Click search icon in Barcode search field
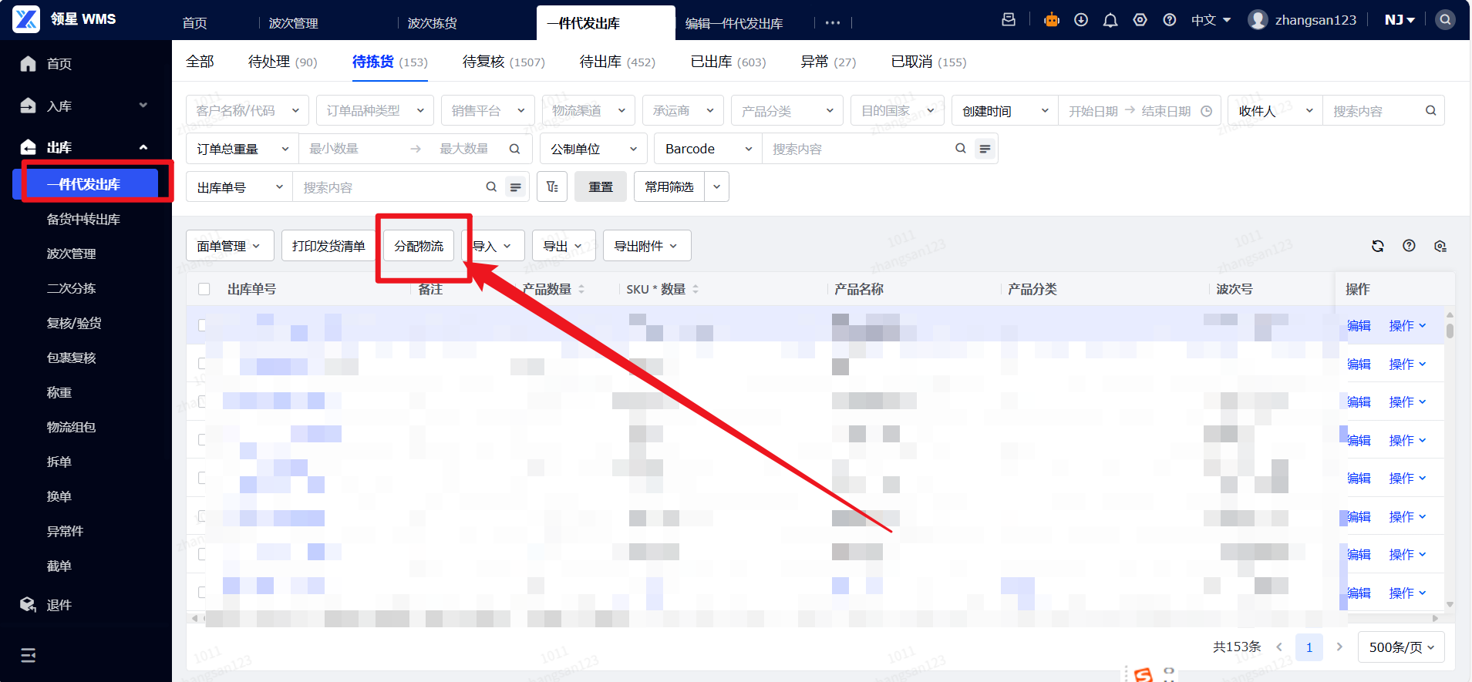This screenshot has width=1472, height=682. click(x=960, y=149)
